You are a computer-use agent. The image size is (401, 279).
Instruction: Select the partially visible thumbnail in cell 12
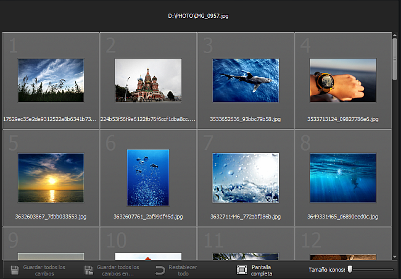coord(343,257)
